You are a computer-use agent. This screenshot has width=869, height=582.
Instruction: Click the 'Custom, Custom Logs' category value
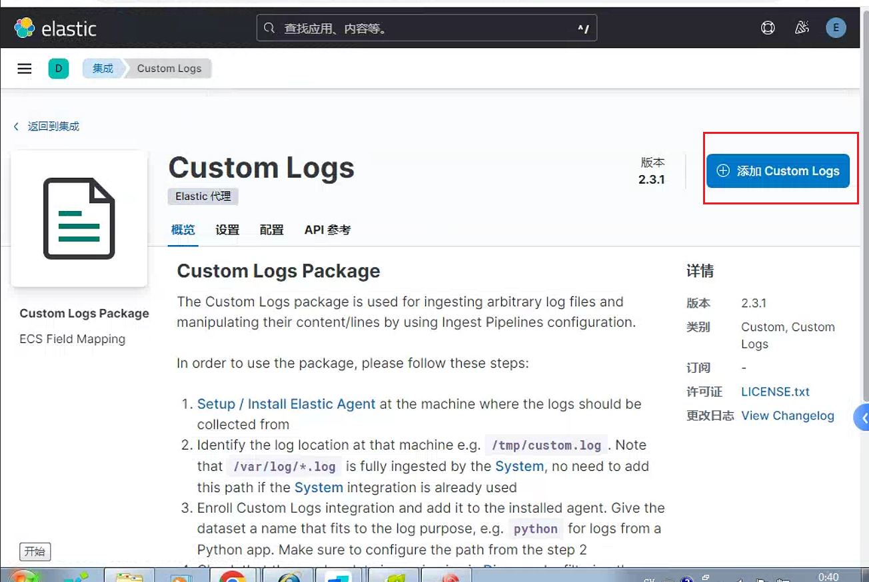coord(788,336)
